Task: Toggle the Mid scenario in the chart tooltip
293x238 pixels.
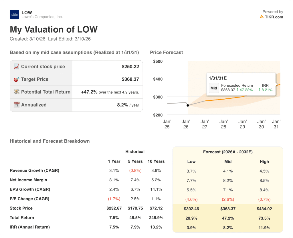Action: [x=214, y=88]
